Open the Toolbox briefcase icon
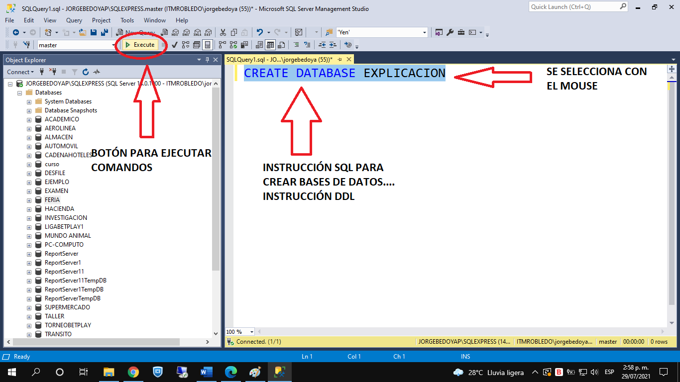Image resolution: width=680 pixels, height=382 pixels. 461,32
